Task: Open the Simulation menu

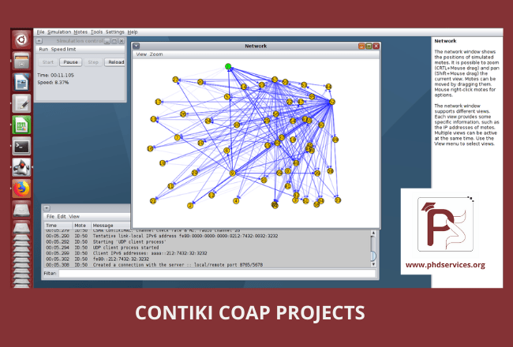Action: point(59,32)
